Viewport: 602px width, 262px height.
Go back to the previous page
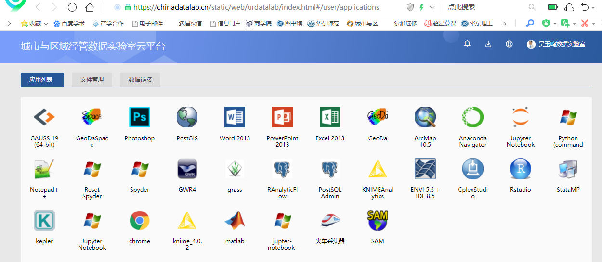point(38,7)
